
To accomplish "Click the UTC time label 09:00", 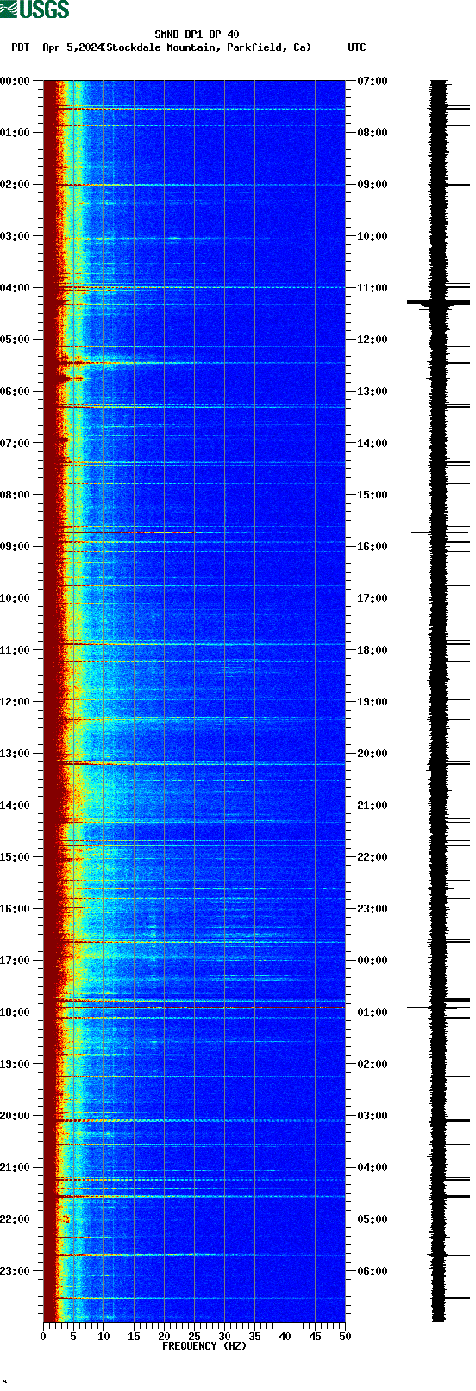I will point(373,185).
